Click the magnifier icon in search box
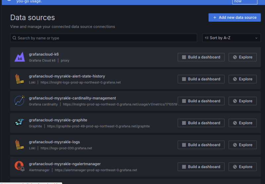Viewport: 265px width, 184px height. 14,38
